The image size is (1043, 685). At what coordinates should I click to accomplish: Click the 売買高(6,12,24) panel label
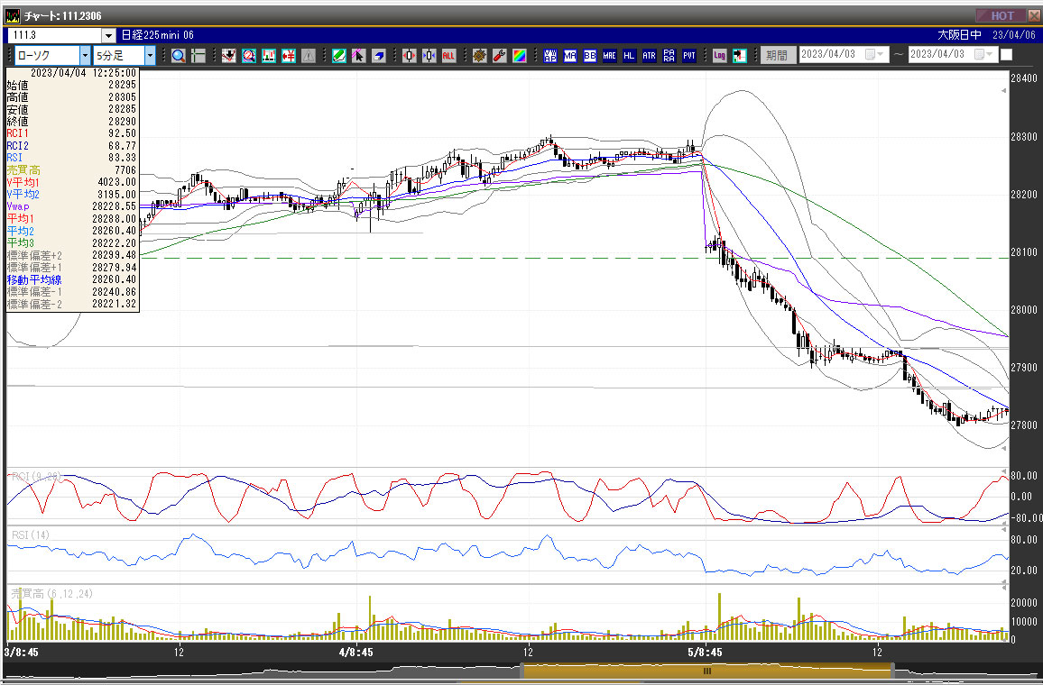(x=52, y=594)
